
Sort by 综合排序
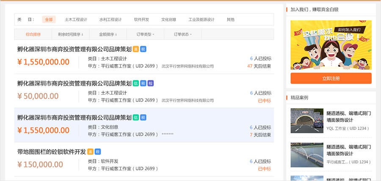pos(33,35)
